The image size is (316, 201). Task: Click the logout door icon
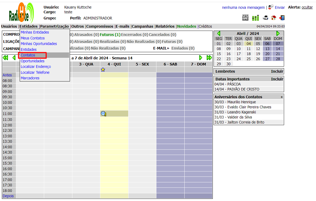point(282,18)
